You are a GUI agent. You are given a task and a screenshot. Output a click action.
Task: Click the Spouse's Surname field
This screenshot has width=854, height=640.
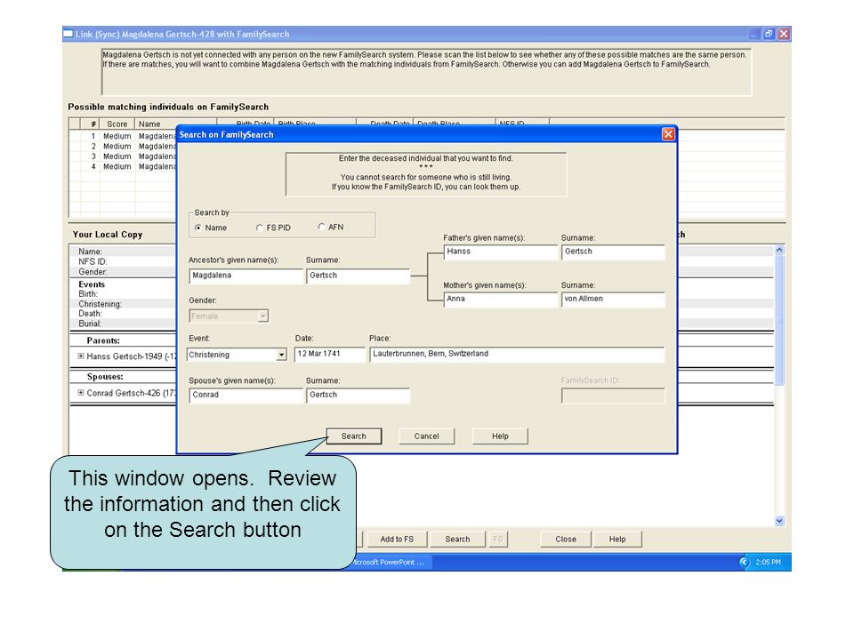358,396
